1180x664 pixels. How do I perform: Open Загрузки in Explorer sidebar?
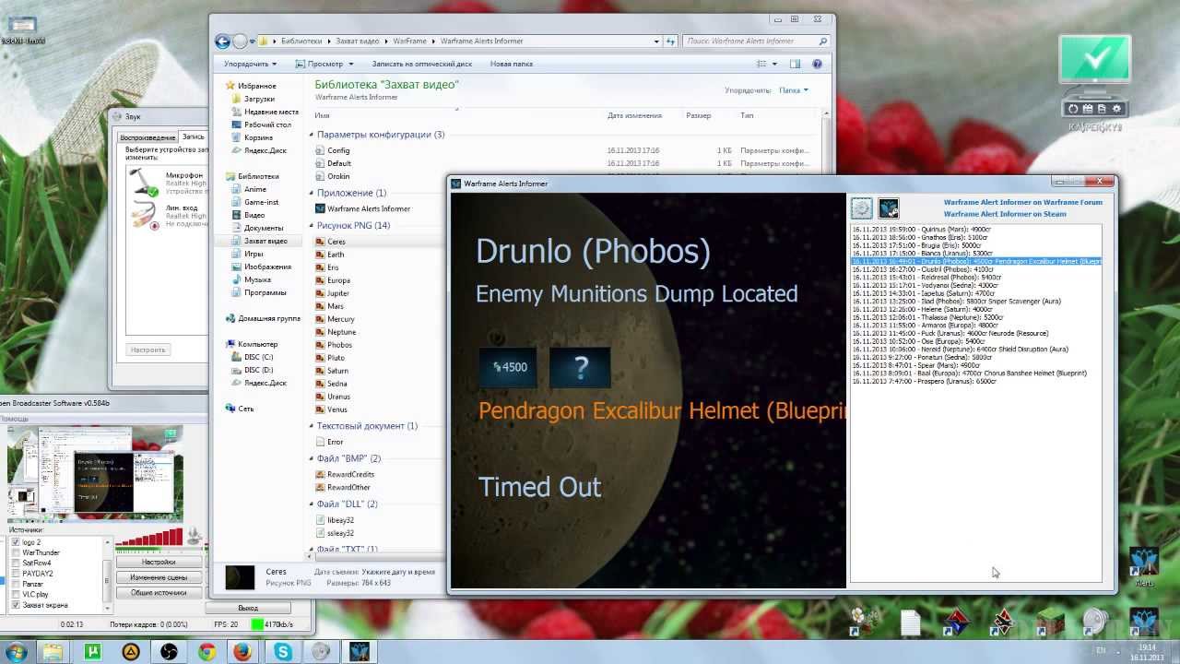[x=254, y=99]
